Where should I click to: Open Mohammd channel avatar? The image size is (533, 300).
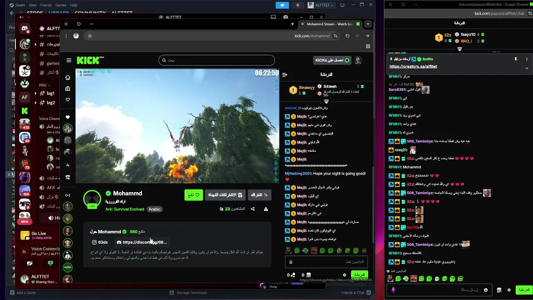(92, 199)
